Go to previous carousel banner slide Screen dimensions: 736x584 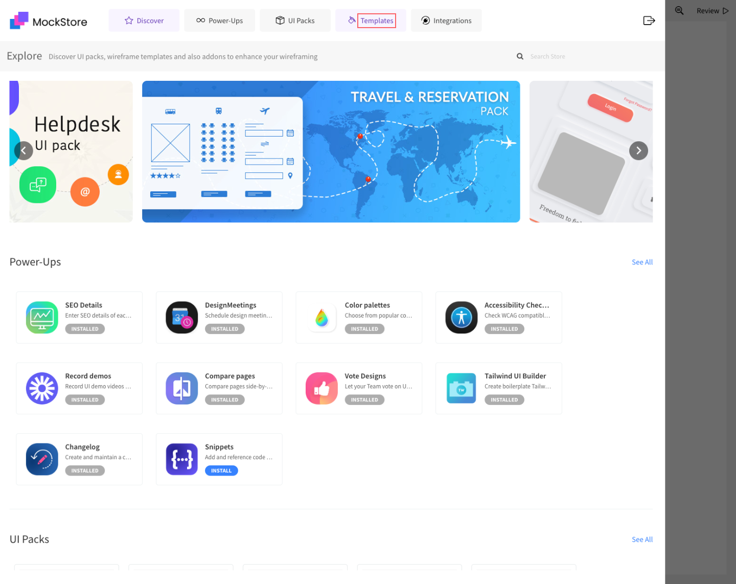click(x=24, y=151)
